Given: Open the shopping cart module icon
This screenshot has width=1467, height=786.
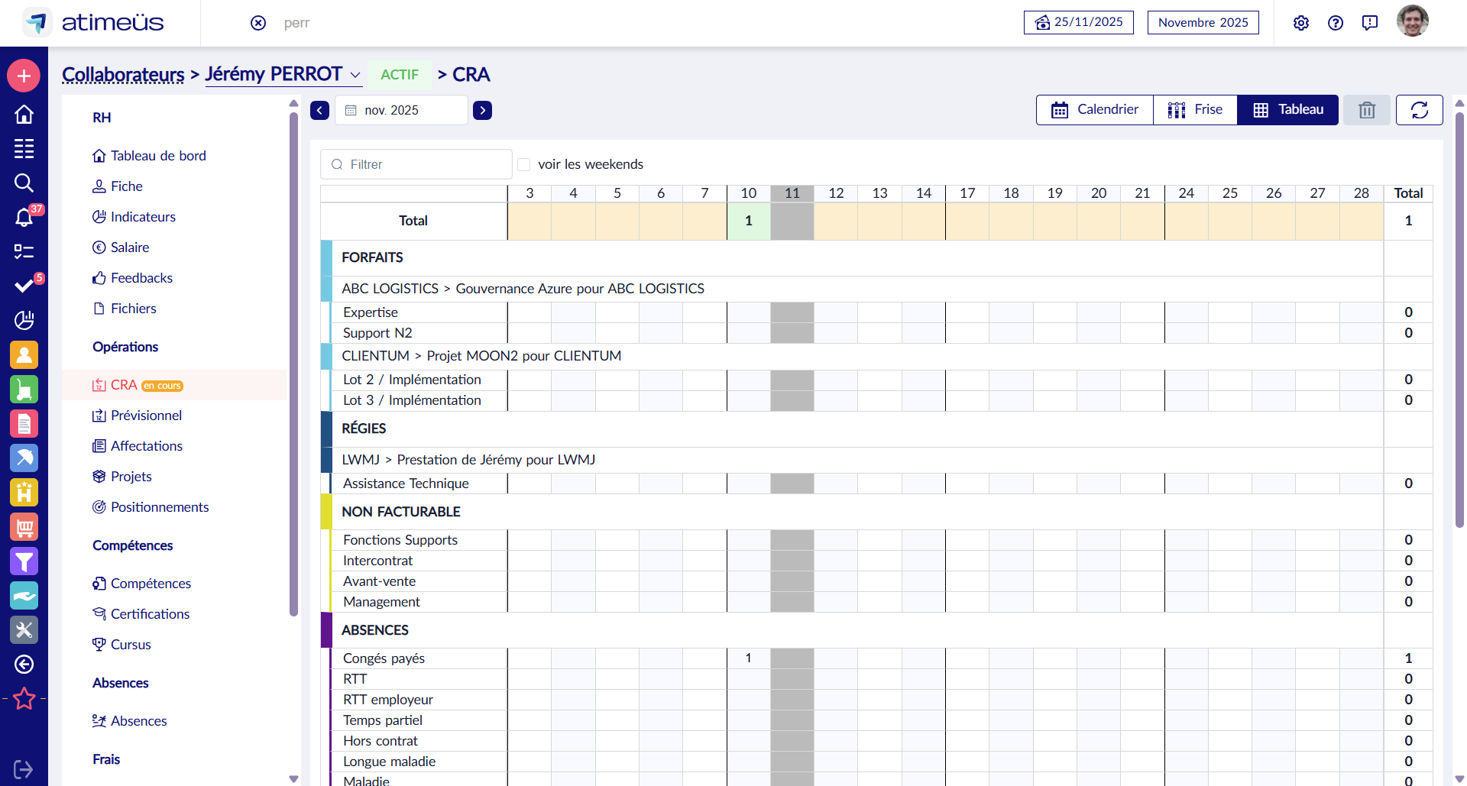Looking at the screenshot, I should tap(24, 526).
